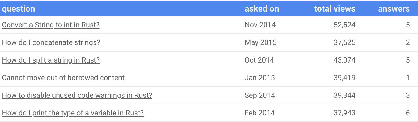Click the answers count 6 cell

pos(408,113)
